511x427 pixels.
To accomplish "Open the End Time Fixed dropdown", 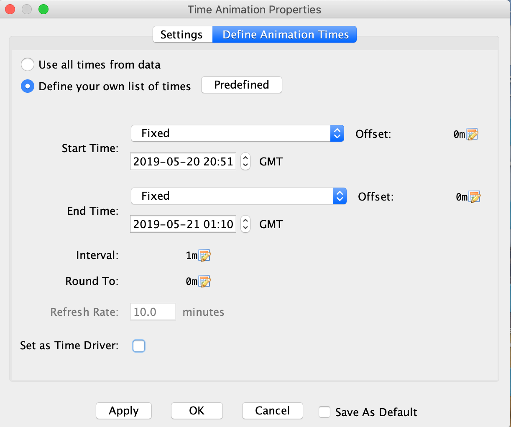I will 238,196.
